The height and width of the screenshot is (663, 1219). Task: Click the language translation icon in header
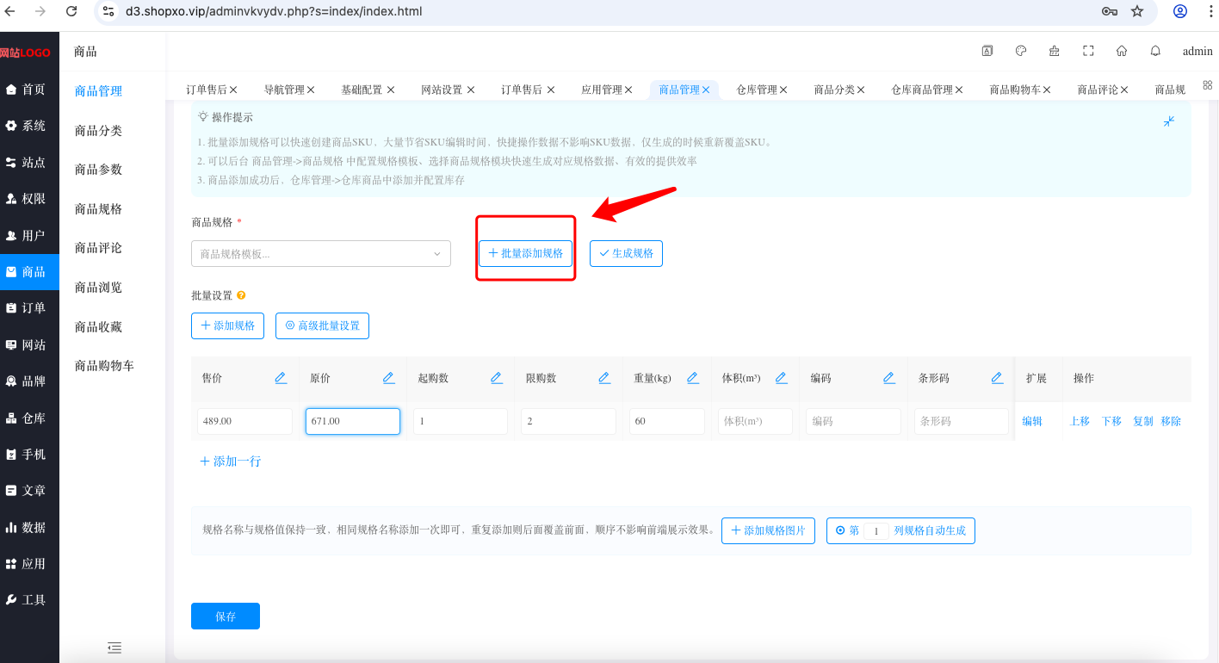(x=987, y=51)
